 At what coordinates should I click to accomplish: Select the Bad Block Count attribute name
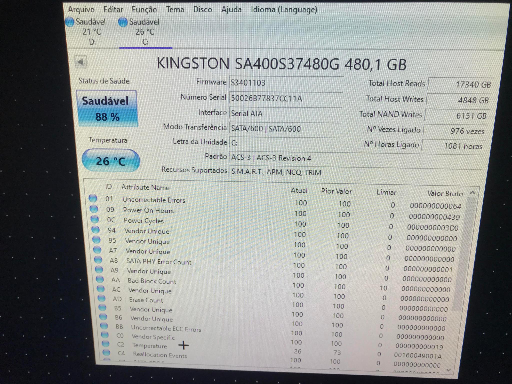[x=152, y=281]
